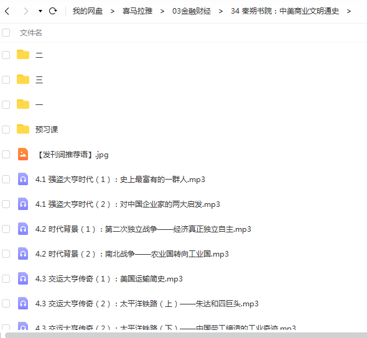Tick the checkbox next to 【发刊词推荐语】.jpg
Screen dimensions: 367x338
coord(6,154)
